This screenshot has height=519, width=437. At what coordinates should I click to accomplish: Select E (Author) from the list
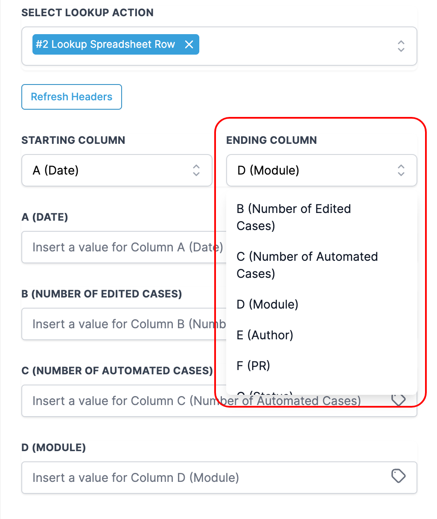pos(265,335)
